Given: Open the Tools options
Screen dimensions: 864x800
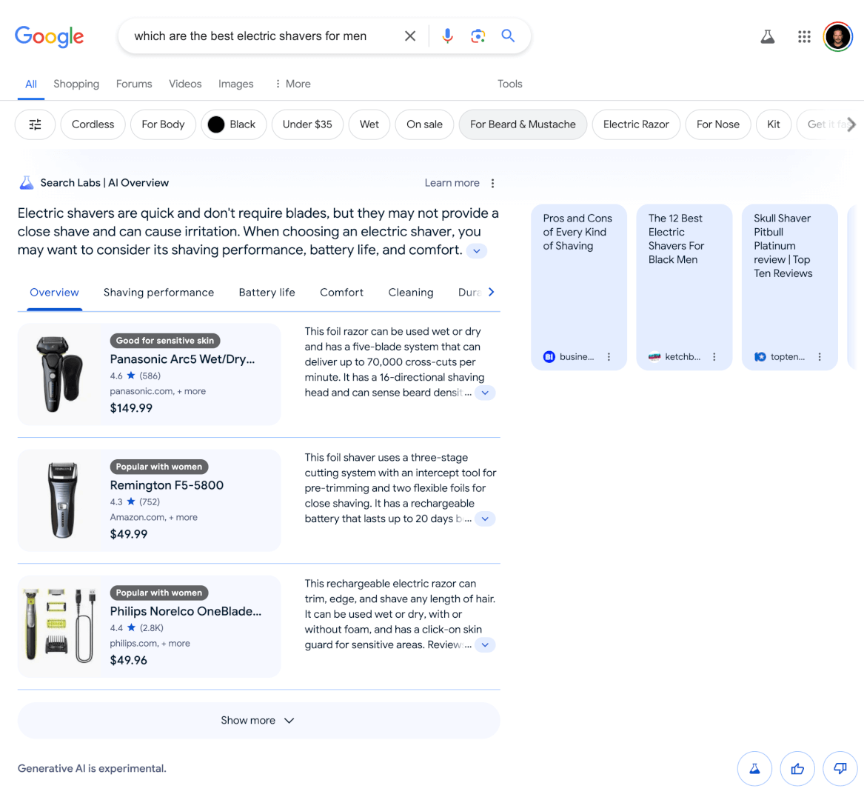Looking at the screenshot, I should pos(509,84).
